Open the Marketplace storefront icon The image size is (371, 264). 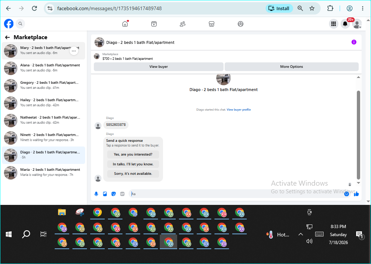212,24
